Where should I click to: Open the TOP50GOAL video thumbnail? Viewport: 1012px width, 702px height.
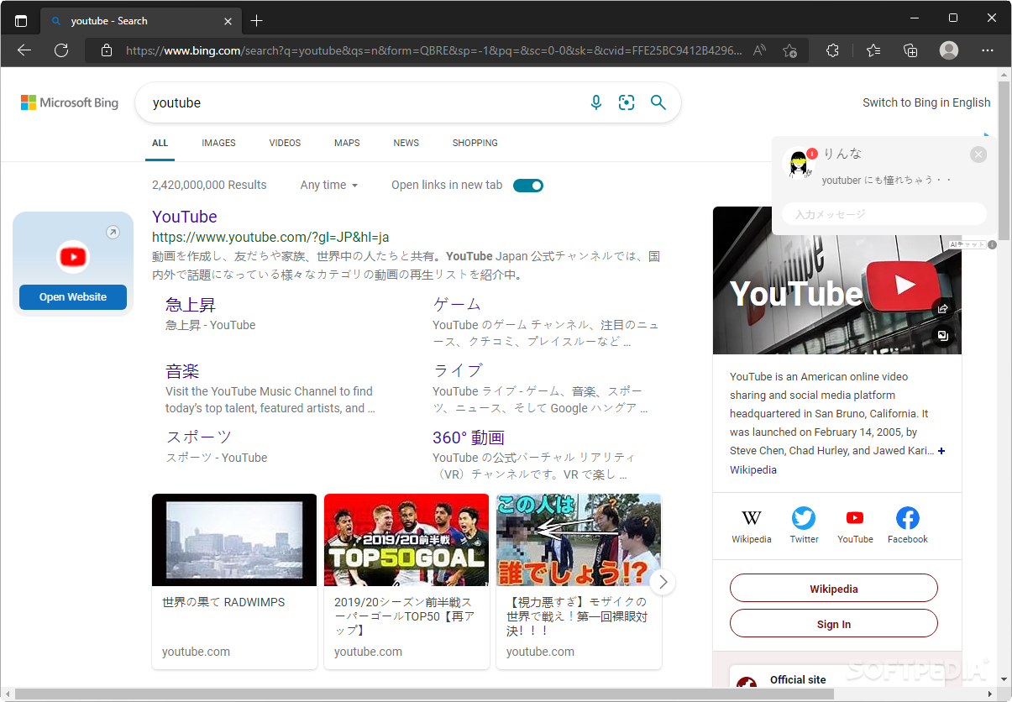click(406, 540)
